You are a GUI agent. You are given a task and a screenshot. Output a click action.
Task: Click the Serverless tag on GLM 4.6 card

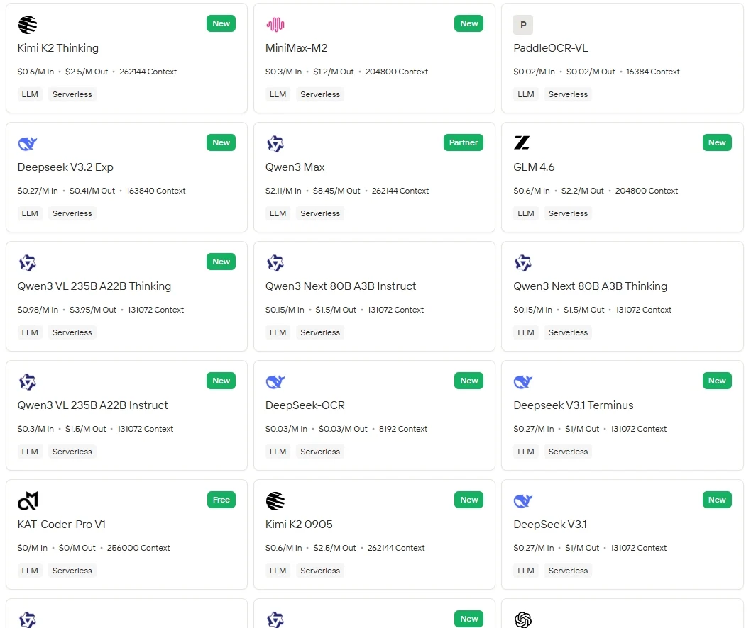click(x=568, y=213)
